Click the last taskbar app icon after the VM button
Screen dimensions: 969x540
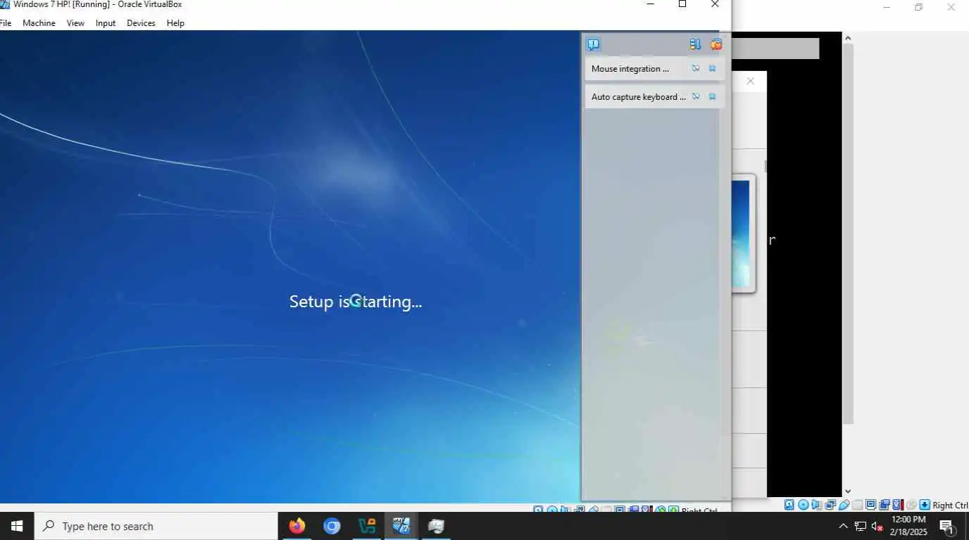[436, 526]
